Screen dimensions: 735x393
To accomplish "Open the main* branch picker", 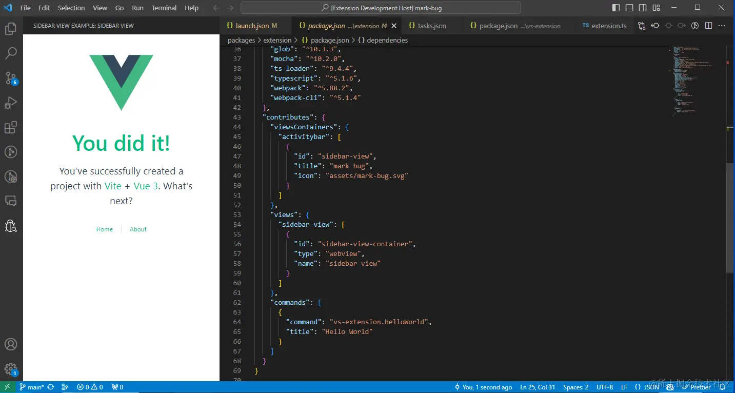I will (32, 387).
